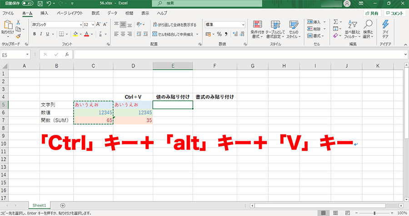
Task: Decrease font size with small A
Action: click(105, 24)
